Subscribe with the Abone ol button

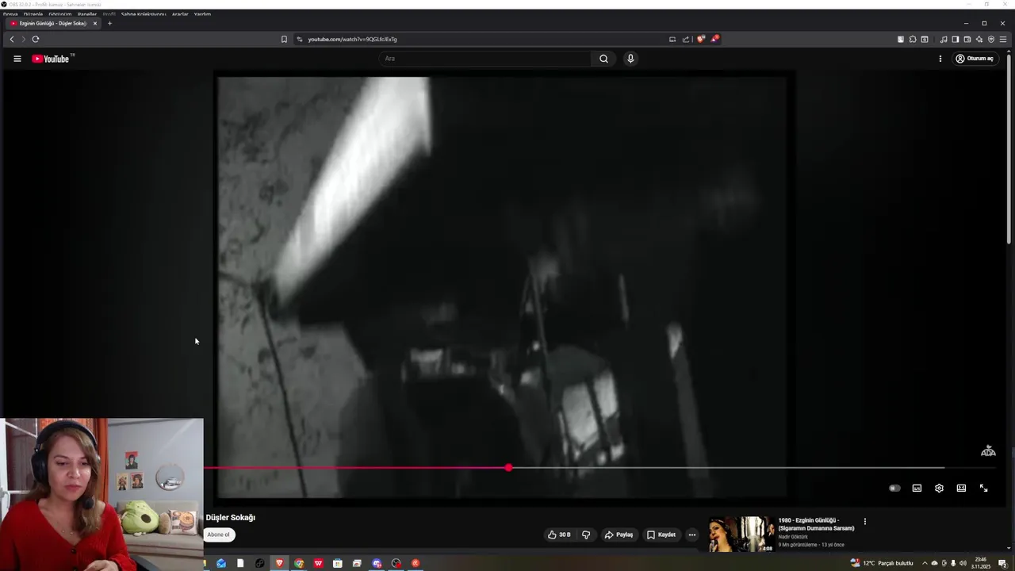(219, 535)
